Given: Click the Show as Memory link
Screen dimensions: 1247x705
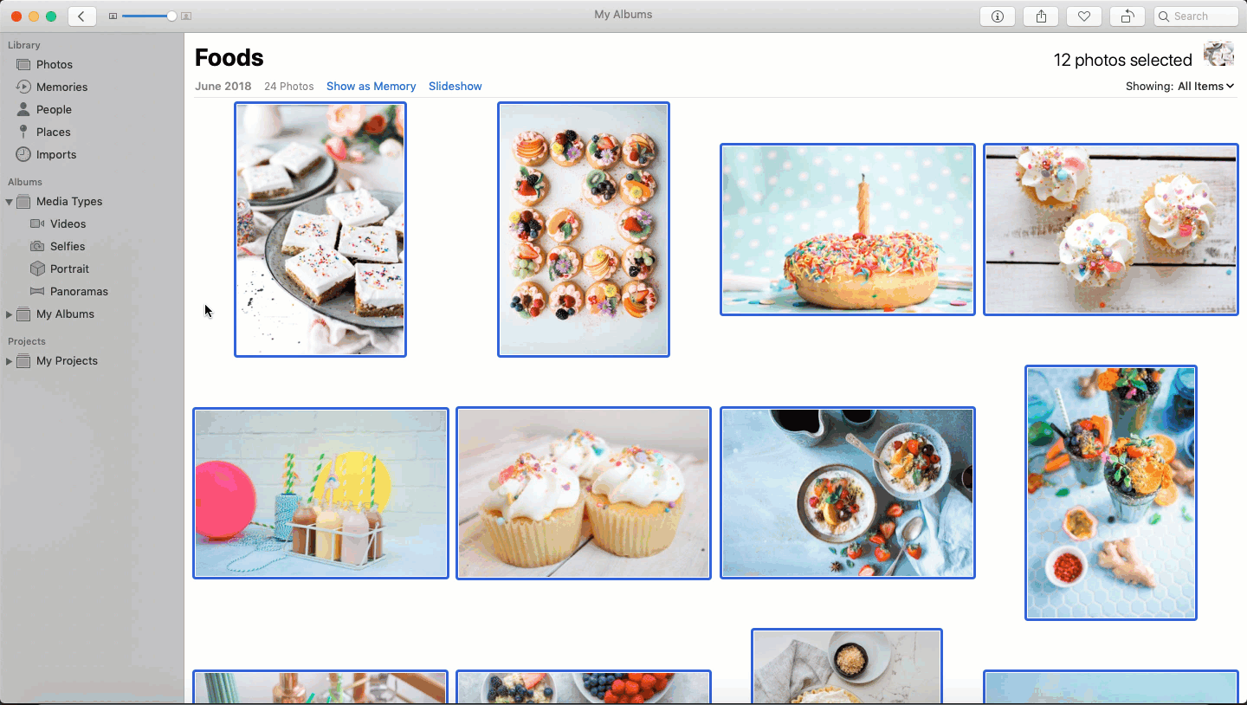Looking at the screenshot, I should point(371,87).
